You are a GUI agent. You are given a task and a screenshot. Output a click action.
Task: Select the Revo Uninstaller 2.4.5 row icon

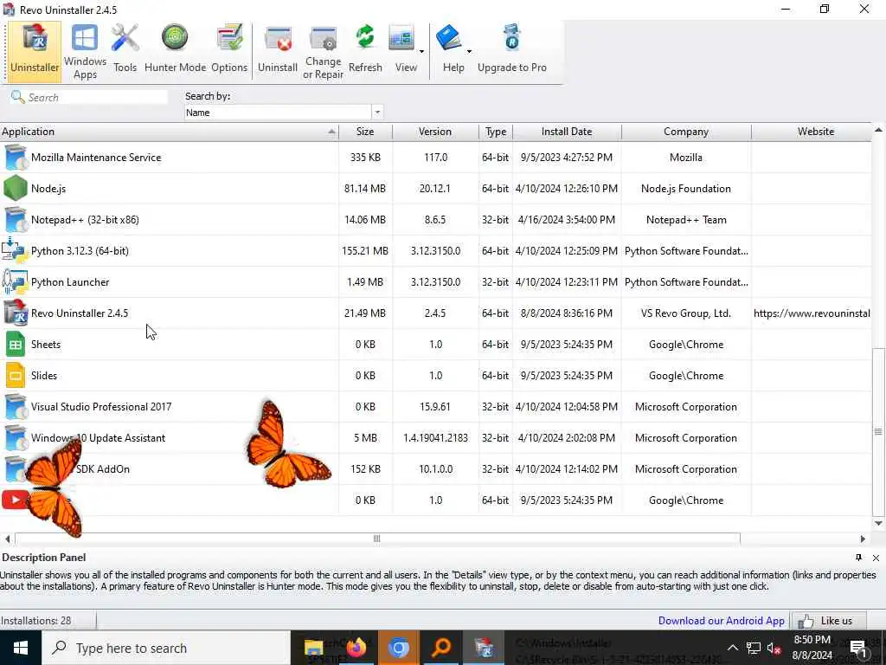tap(16, 313)
